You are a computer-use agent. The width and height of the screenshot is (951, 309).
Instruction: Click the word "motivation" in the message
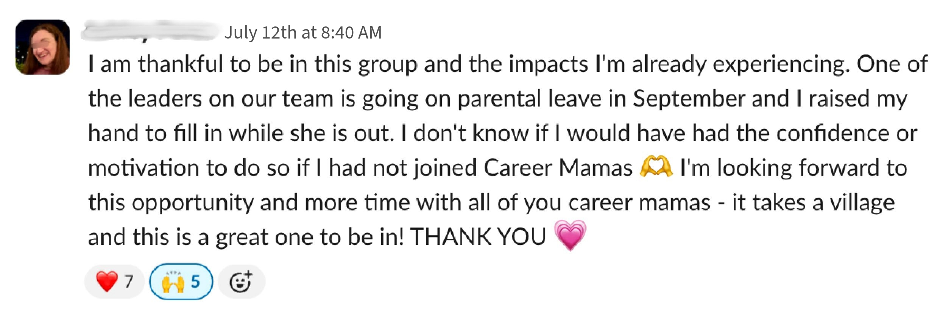coord(143,168)
